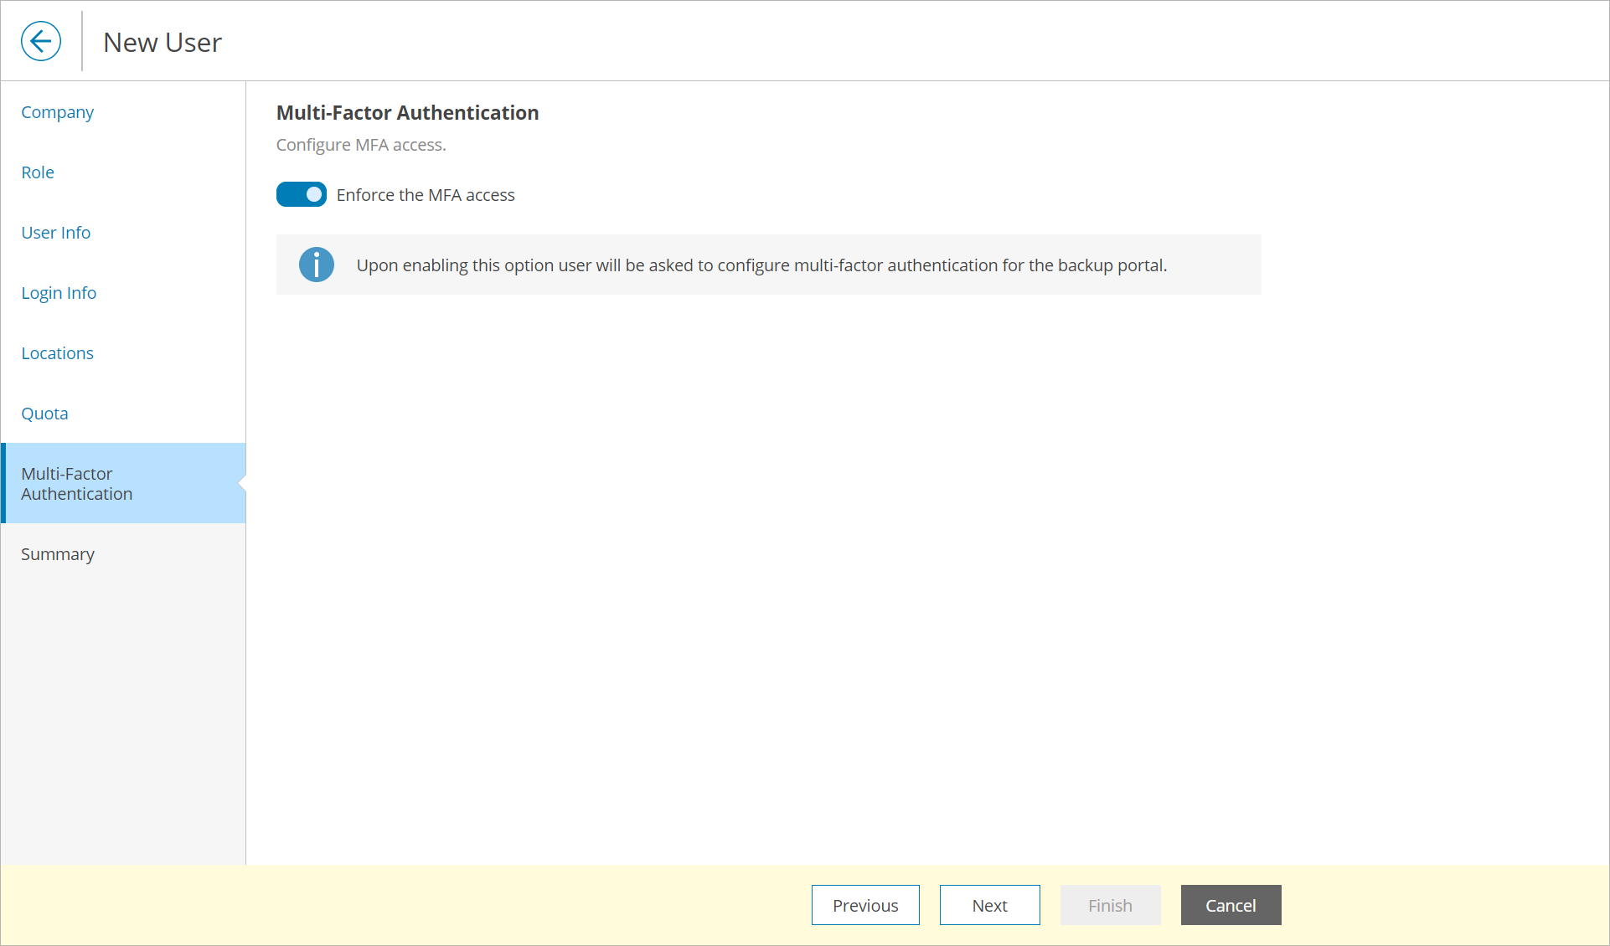1610x946 pixels.
Task: Click the back arrow icon
Action: click(x=41, y=41)
